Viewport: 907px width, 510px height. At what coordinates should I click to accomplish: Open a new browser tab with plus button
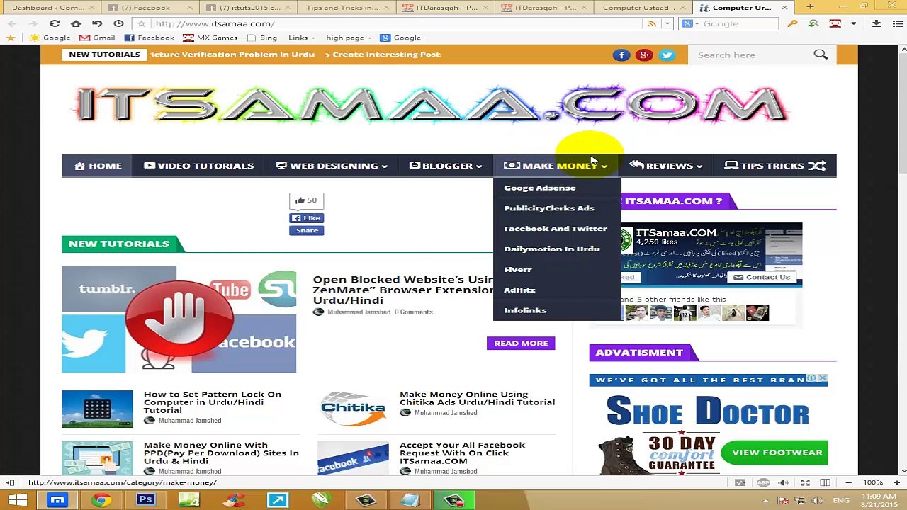click(x=810, y=7)
